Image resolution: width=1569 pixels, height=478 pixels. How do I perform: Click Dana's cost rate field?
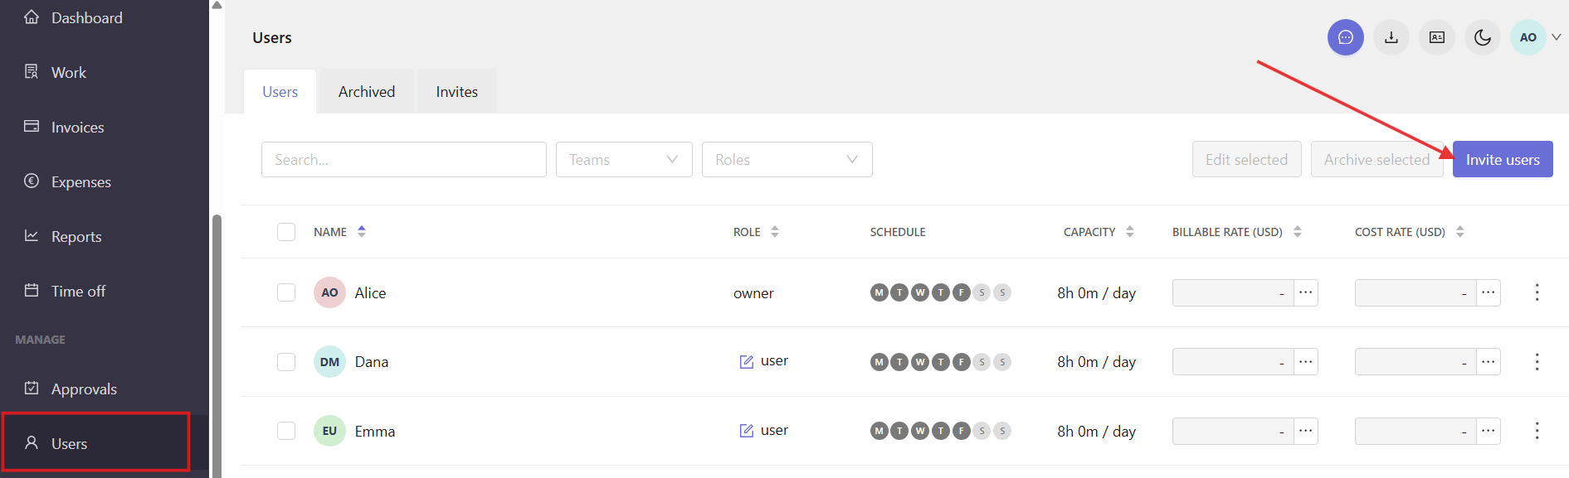point(1416,362)
